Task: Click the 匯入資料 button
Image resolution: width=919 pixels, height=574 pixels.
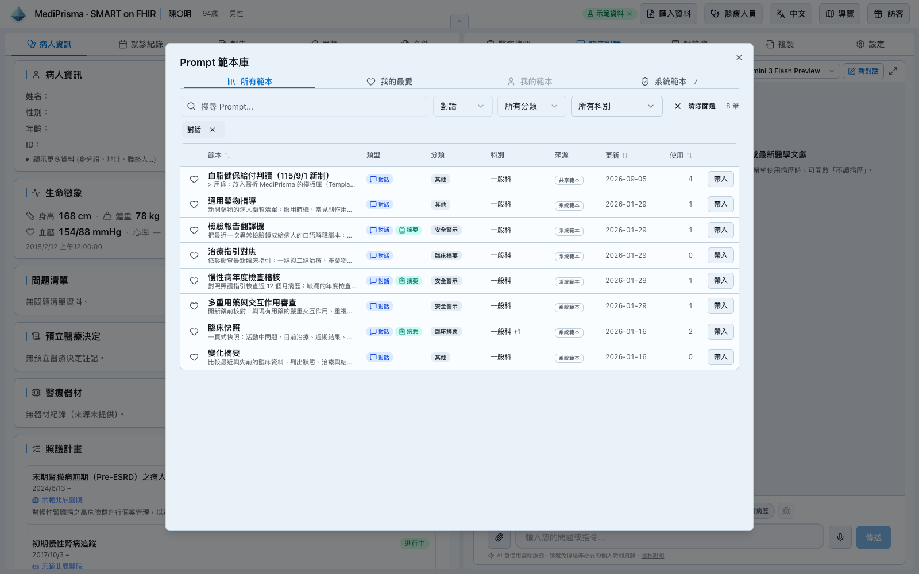Action: pyautogui.click(x=669, y=14)
